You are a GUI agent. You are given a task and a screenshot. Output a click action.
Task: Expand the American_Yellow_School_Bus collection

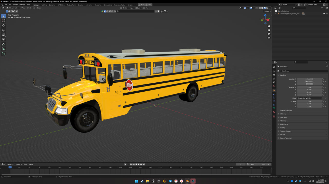tap(276, 14)
